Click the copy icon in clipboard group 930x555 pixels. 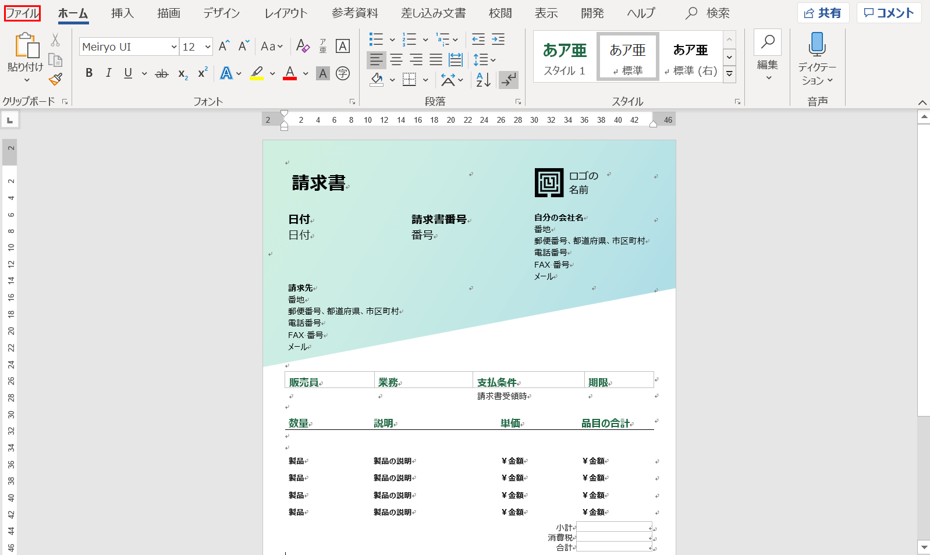tap(55, 60)
